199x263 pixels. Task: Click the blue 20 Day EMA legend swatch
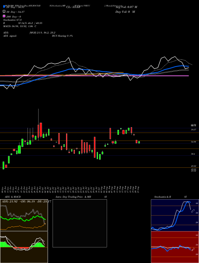tap(4, 6)
